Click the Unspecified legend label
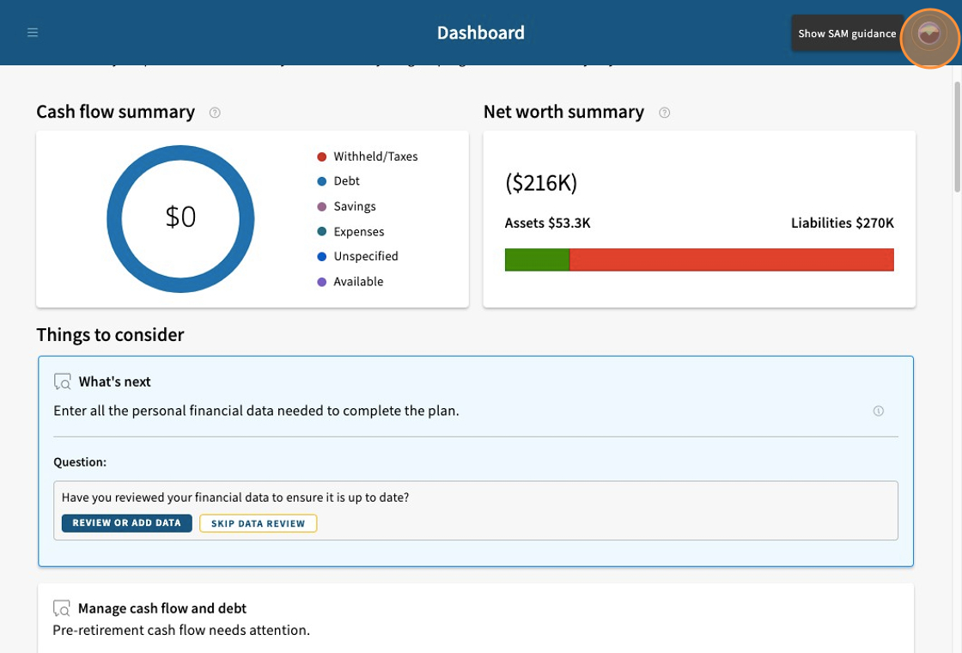 click(x=366, y=257)
